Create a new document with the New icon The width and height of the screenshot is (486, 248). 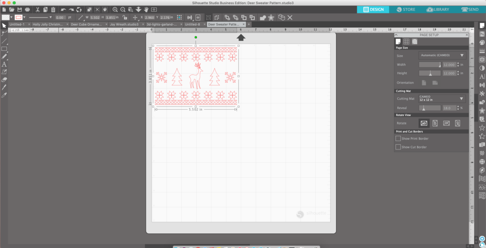coord(4,9)
